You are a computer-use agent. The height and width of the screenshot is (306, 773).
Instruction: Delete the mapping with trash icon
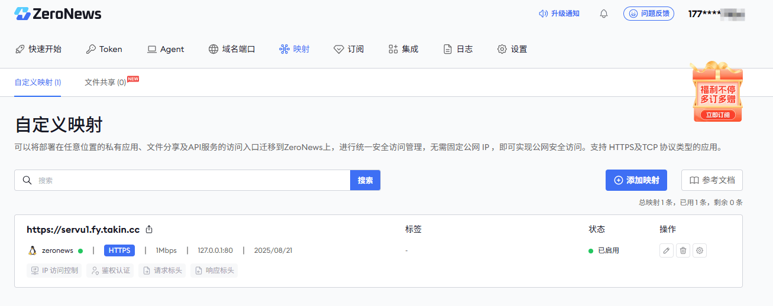[x=683, y=250]
